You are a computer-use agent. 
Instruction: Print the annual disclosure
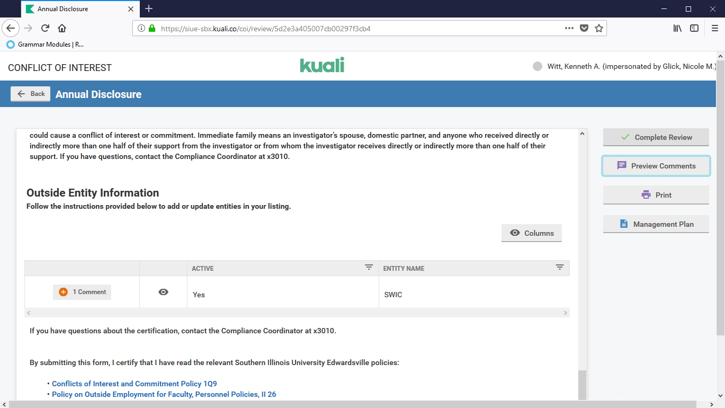(x=656, y=195)
